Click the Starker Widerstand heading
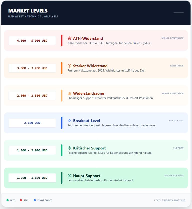The image size is (192, 209). [x=90, y=66]
